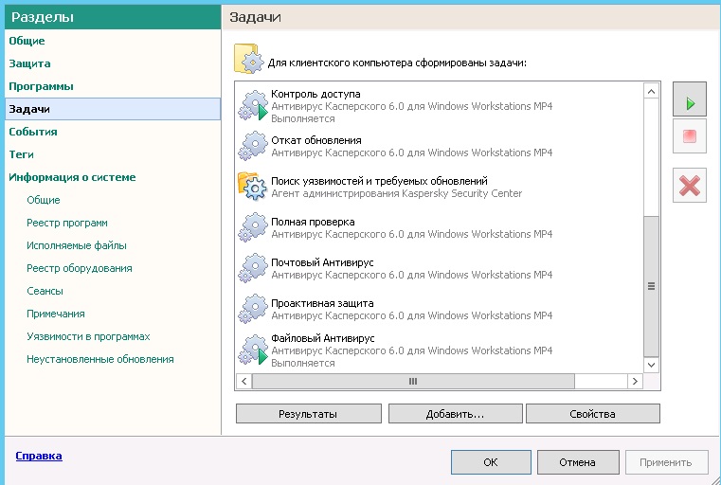Select the Полная проверка task name
Image resolution: width=721 pixels, height=485 pixels.
click(313, 222)
